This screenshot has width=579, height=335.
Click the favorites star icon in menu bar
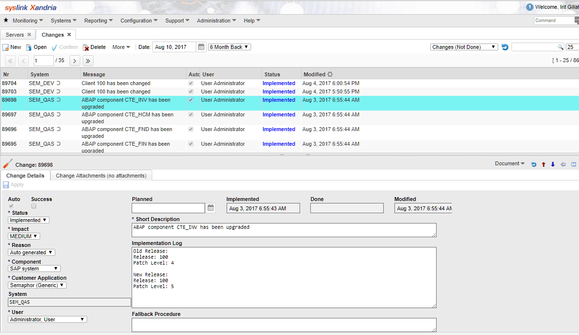point(6,21)
